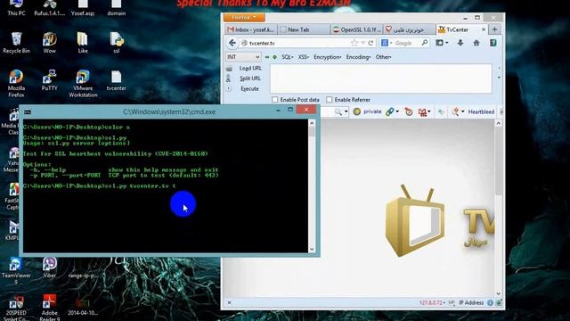570x321 pixels.
Task: Open the Recycle Bin desktop icon
Action: [16, 43]
